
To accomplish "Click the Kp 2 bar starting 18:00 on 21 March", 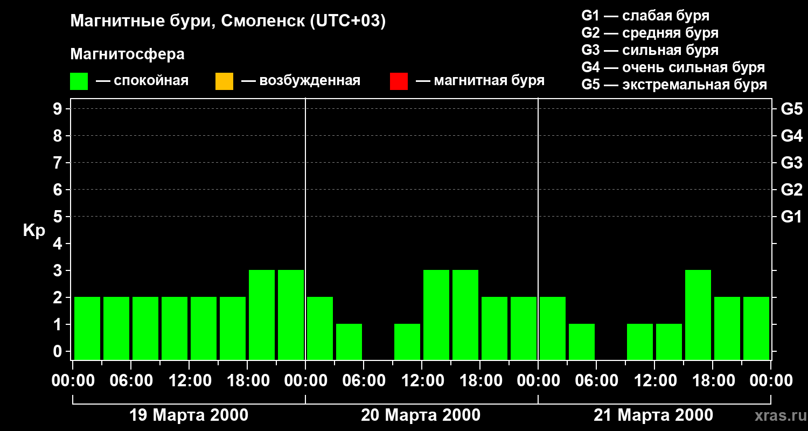I will (727, 328).
